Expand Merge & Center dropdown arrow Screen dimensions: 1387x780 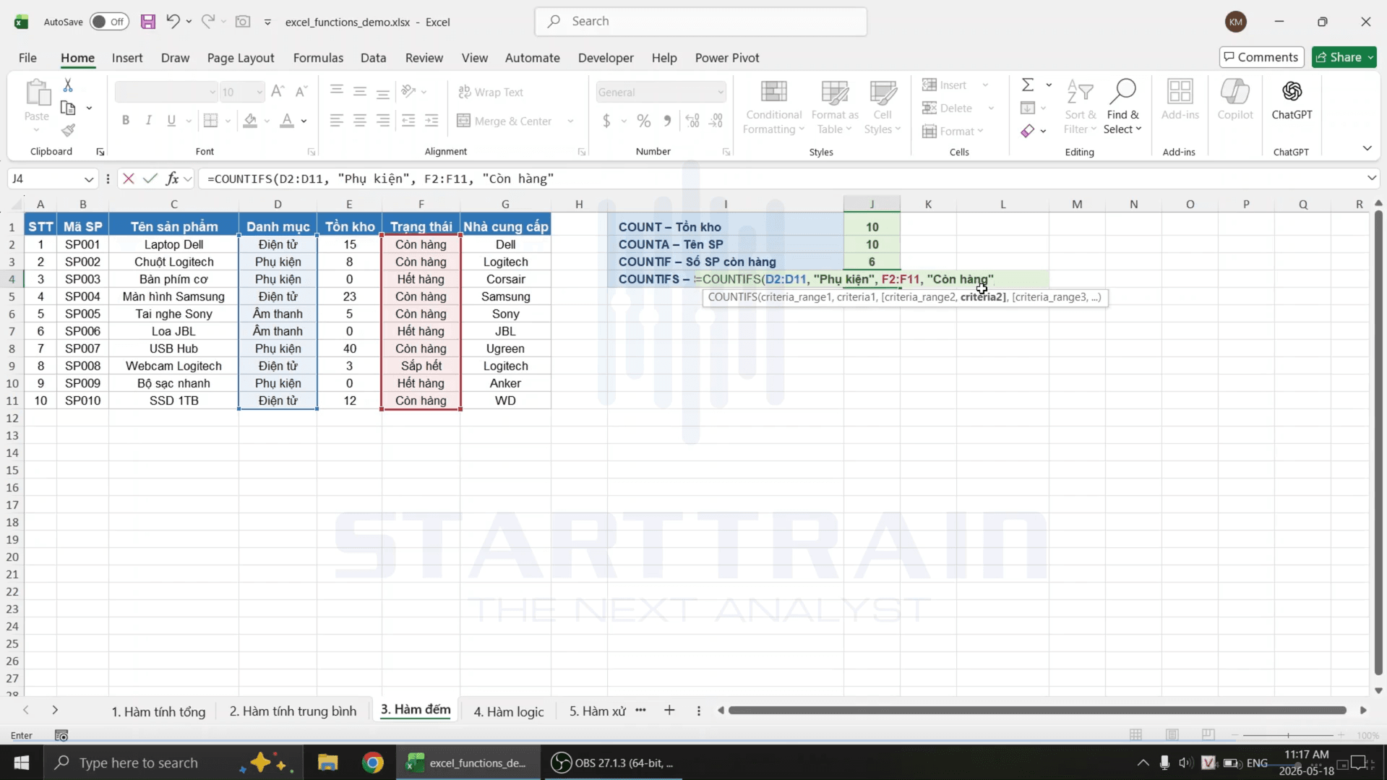(x=570, y=121)
